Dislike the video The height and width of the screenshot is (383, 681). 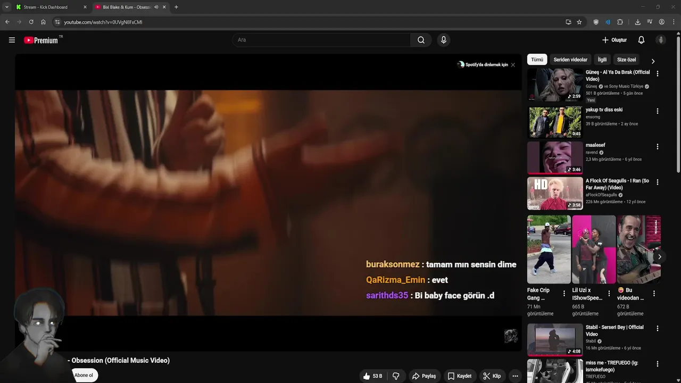click(x=396, y=376)
